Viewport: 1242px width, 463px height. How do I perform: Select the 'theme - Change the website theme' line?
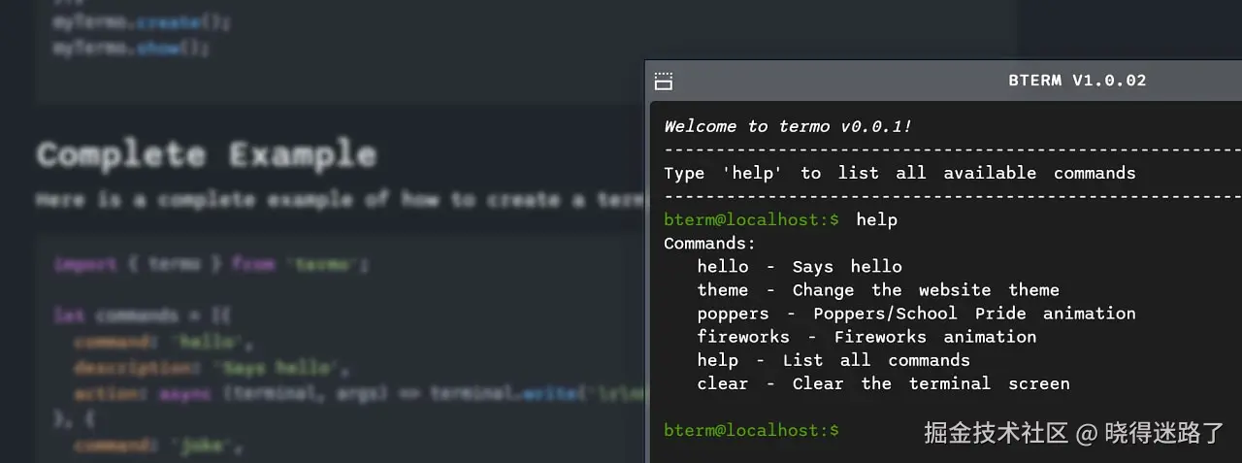(877, 289)
